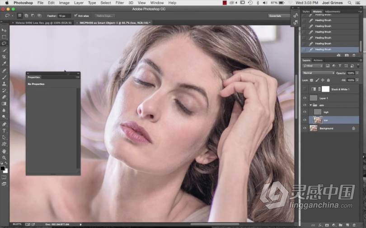This screenshot has width=366, height=228.
Task: Select the Rectangular Marquee tool
Action: 4,37
